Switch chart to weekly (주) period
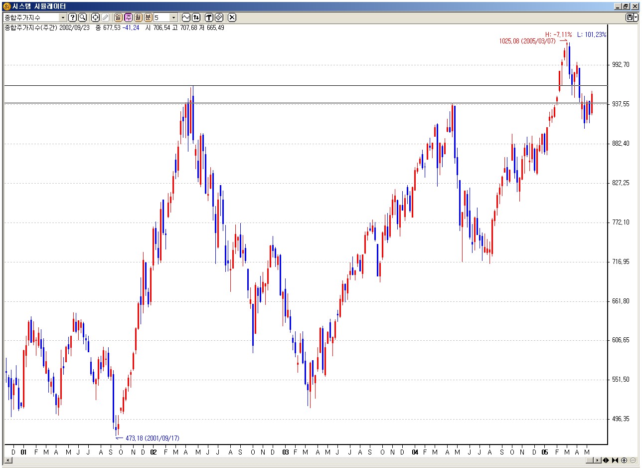 (128, 17)
